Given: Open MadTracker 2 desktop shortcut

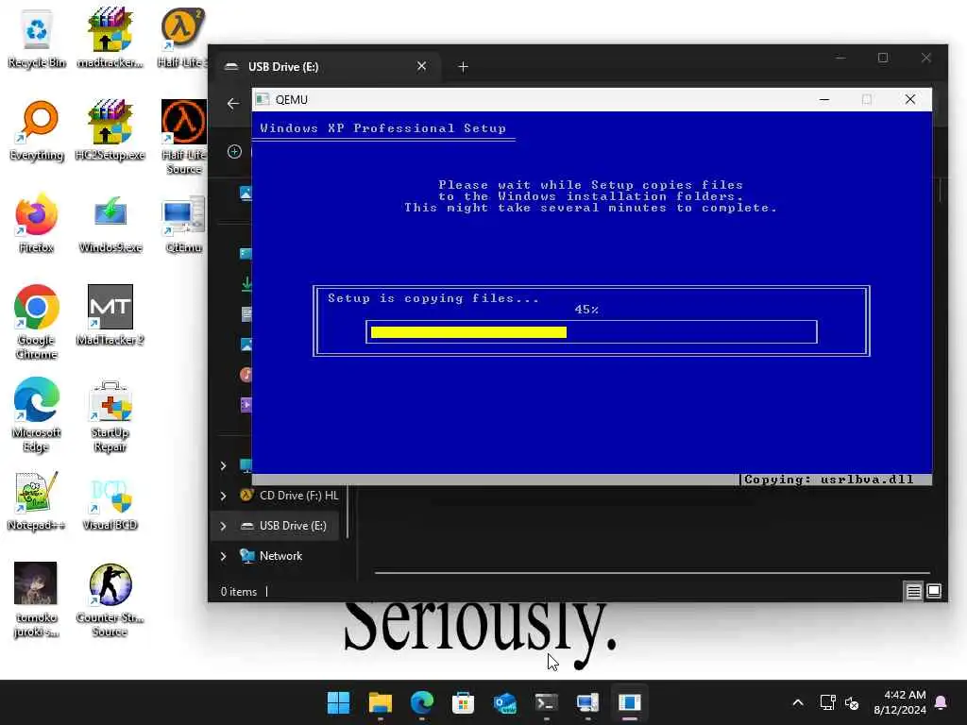Looking at the screenshot, I should [110, 314].
